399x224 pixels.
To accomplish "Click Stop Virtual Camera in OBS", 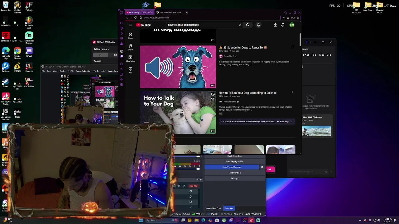I will click(232, 167).
